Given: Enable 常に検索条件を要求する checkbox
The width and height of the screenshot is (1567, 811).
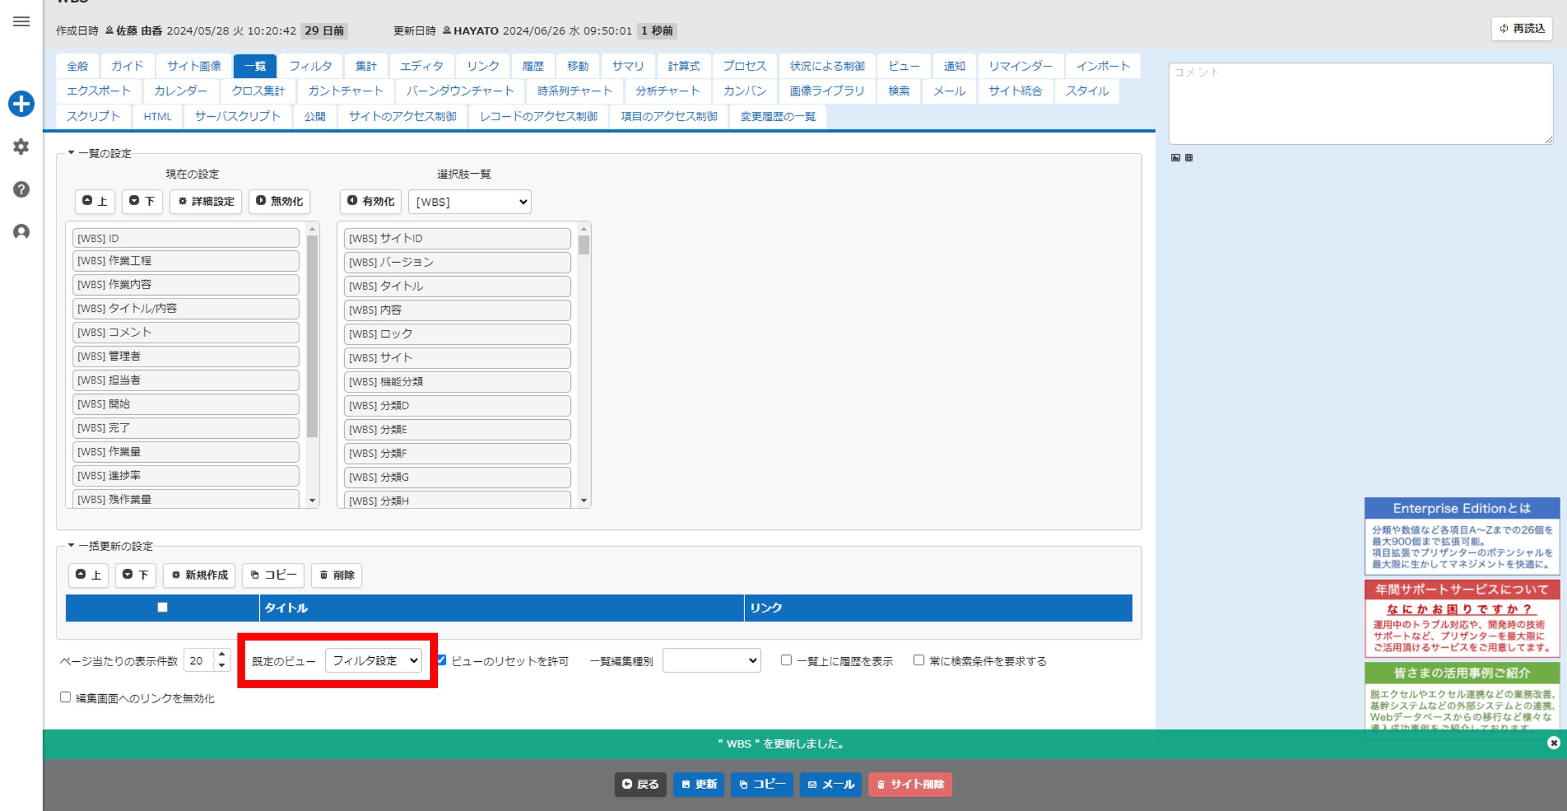Looking at the screenshot, I should [918, 660].
